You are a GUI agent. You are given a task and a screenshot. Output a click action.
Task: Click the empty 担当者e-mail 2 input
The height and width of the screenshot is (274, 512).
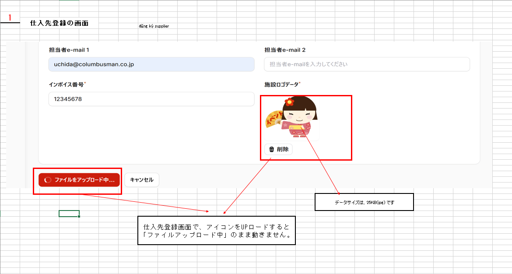(367, 64)
